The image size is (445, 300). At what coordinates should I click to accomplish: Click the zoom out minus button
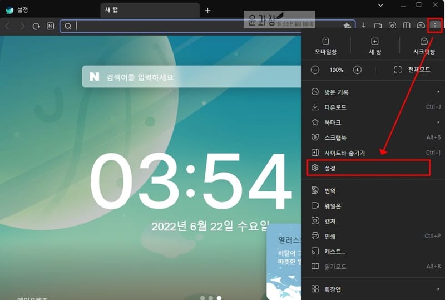[x=315, y=70]
